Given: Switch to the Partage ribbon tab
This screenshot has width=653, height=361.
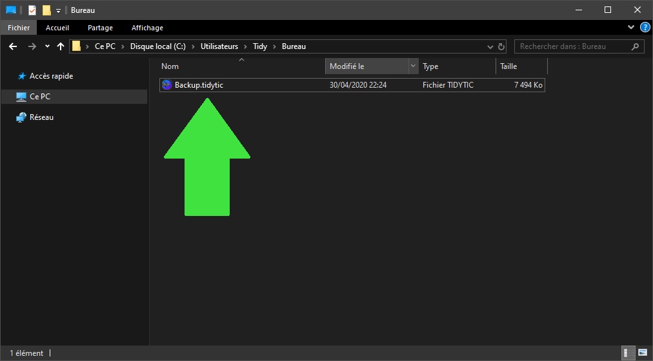Looking at the screenshot, I should click(x=100, y=28).
